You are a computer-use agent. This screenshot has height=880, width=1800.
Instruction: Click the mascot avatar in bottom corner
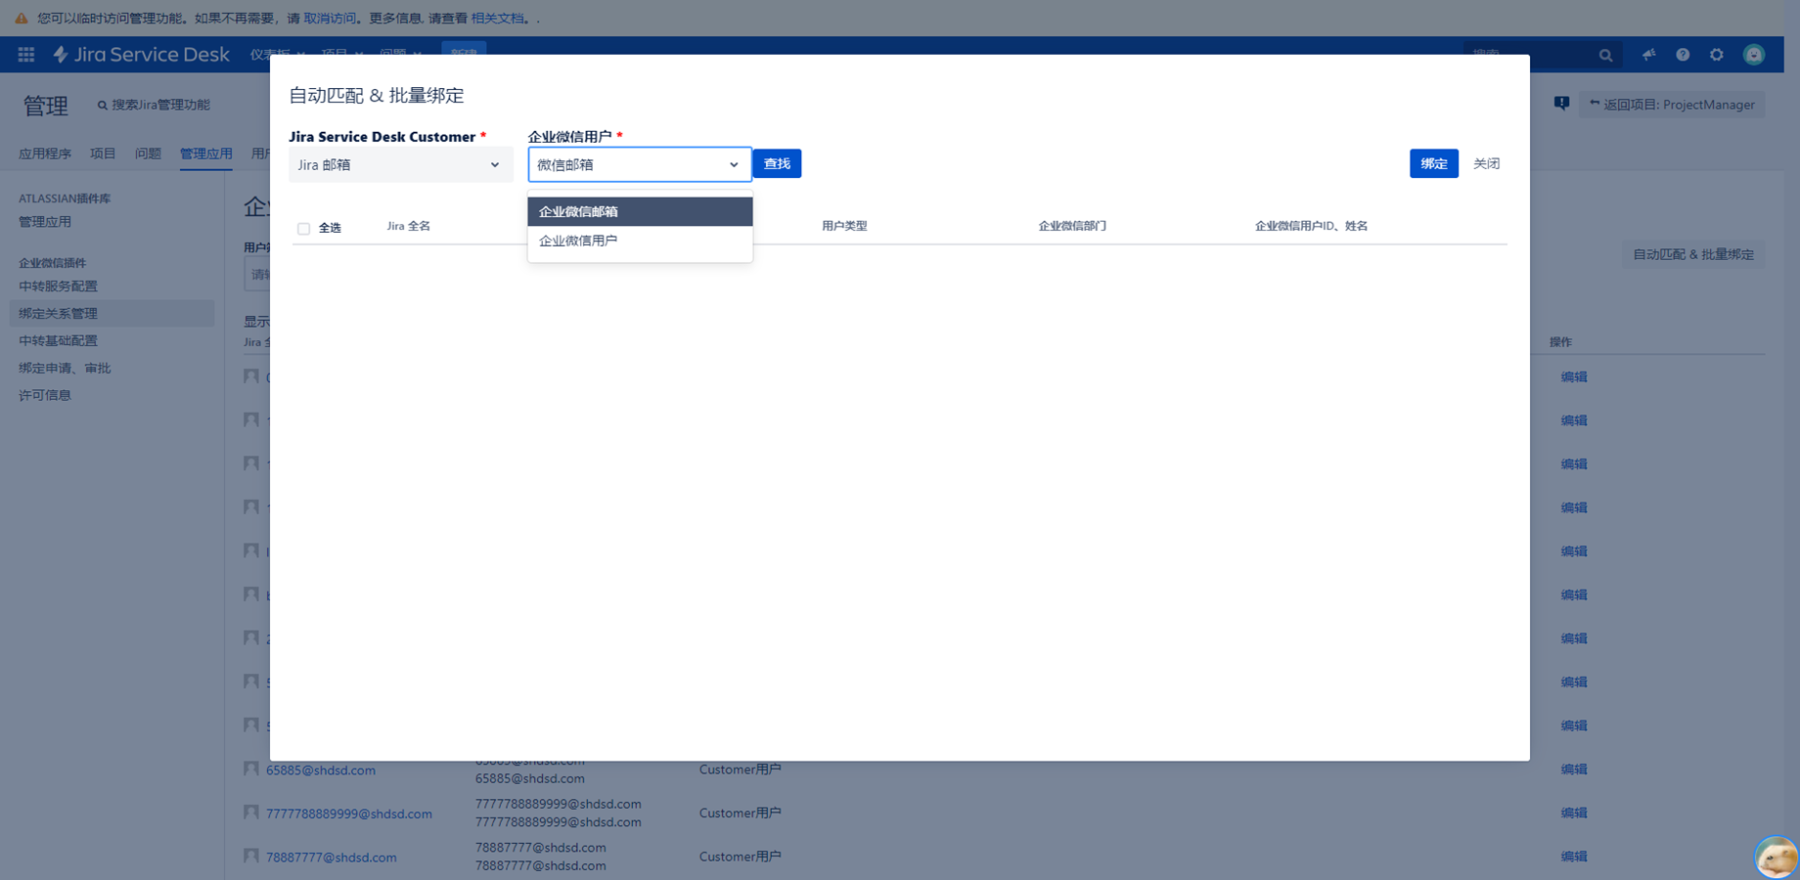coord(1776,858)
